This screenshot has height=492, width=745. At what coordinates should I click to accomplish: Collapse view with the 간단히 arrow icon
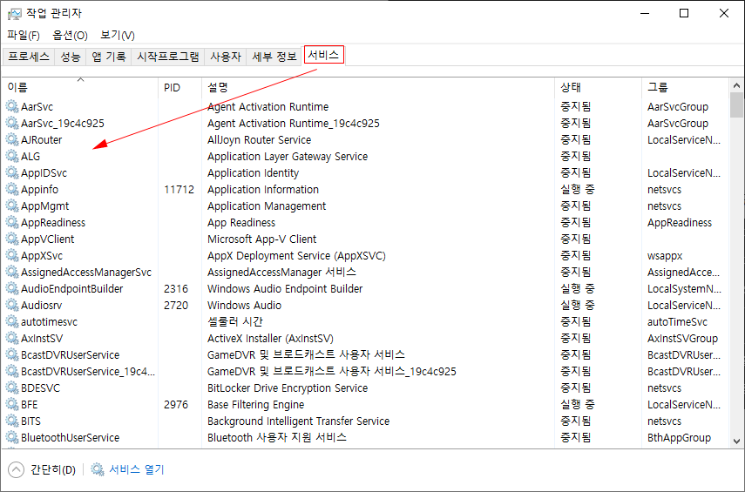(x=16, y=469)
